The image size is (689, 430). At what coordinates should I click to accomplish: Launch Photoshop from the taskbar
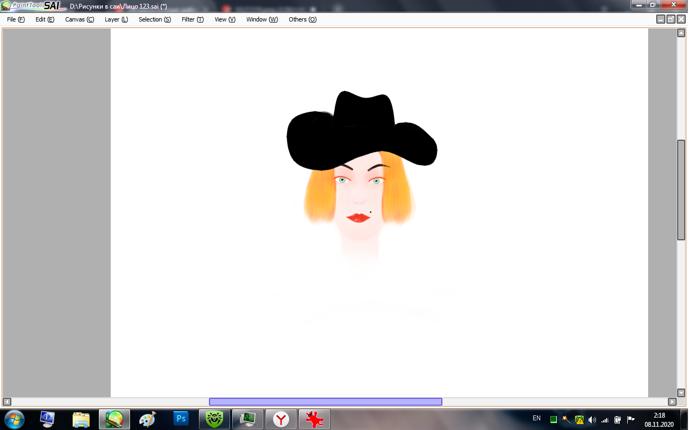click(x=181, y=419)
